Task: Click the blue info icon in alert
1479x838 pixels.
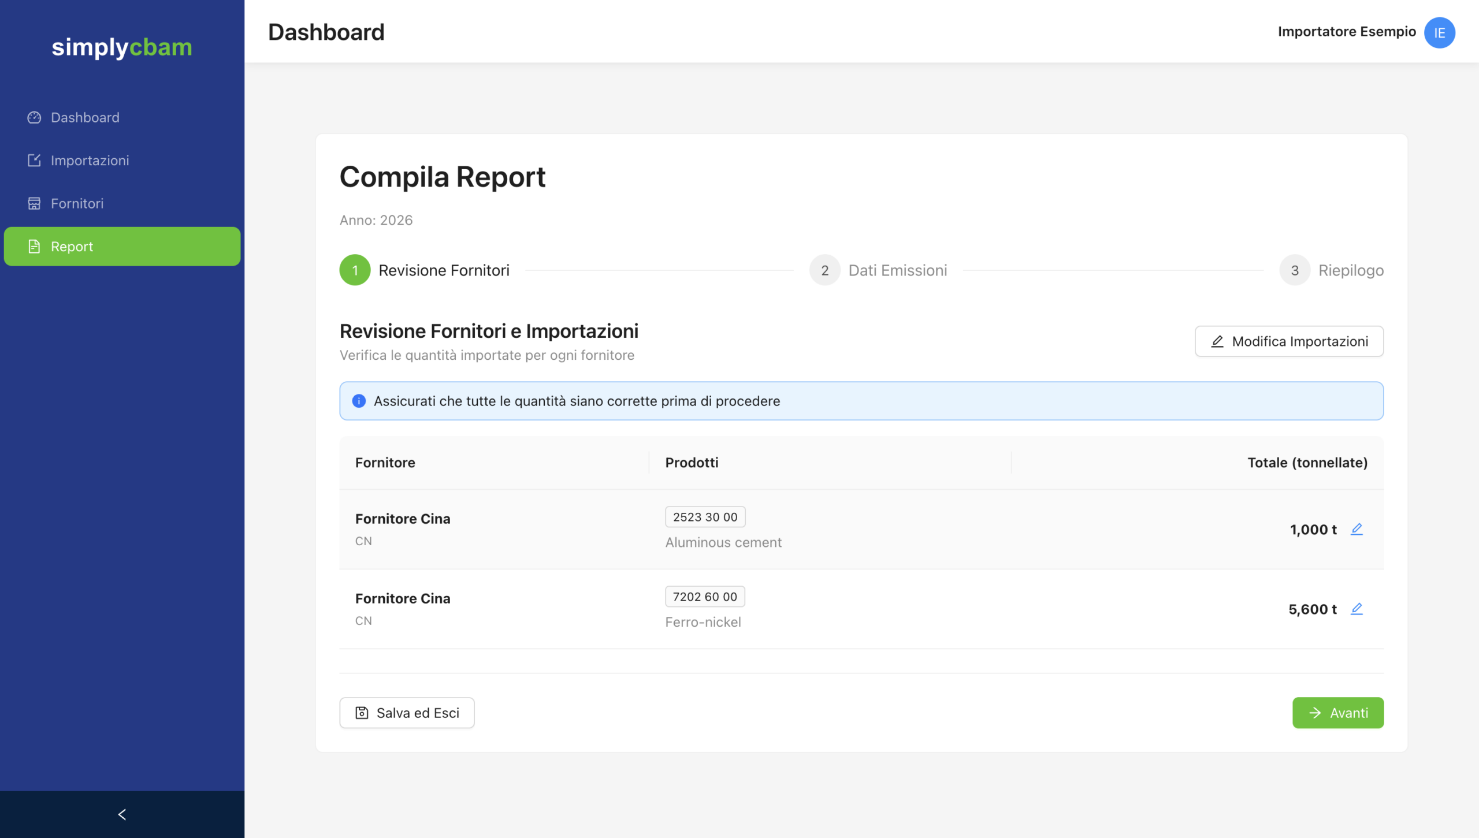Action: click(x=359, y=401)
